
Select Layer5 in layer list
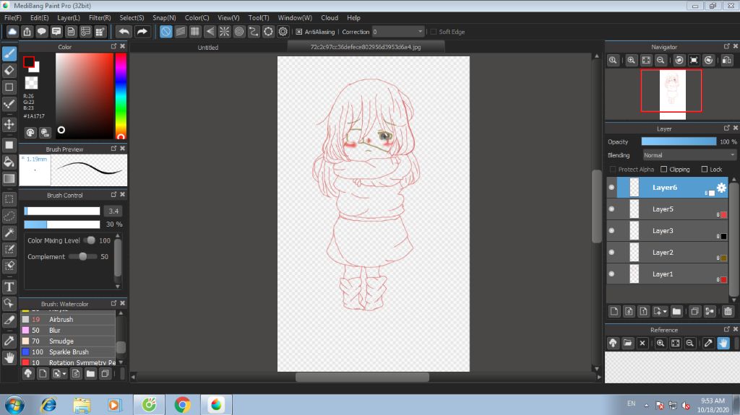pos(668,209)
